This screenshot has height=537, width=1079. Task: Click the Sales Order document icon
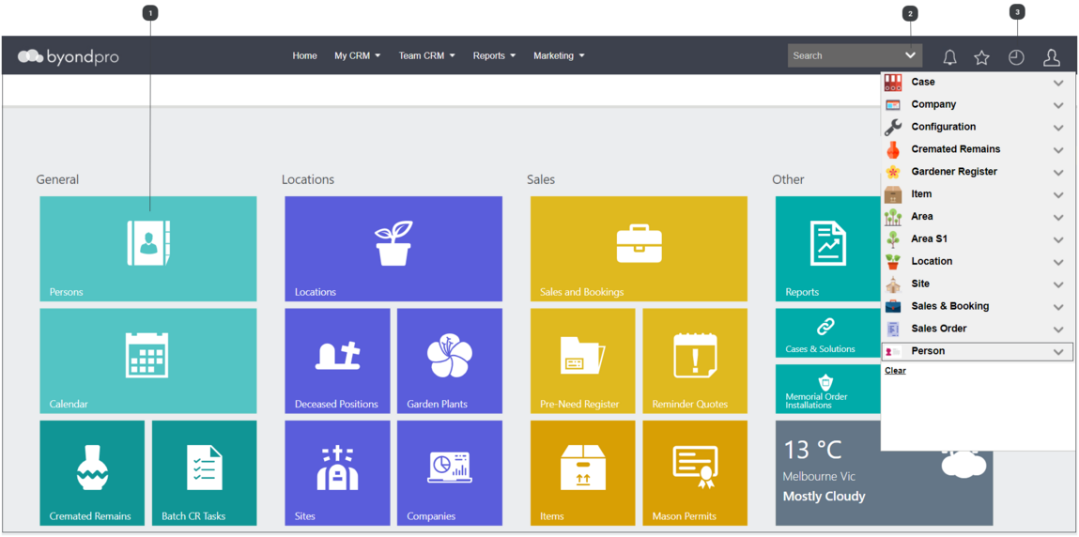click(x=893, y=330)
